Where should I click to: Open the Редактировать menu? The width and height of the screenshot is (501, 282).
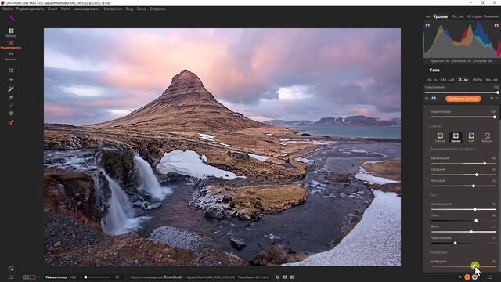coord(30,9)
